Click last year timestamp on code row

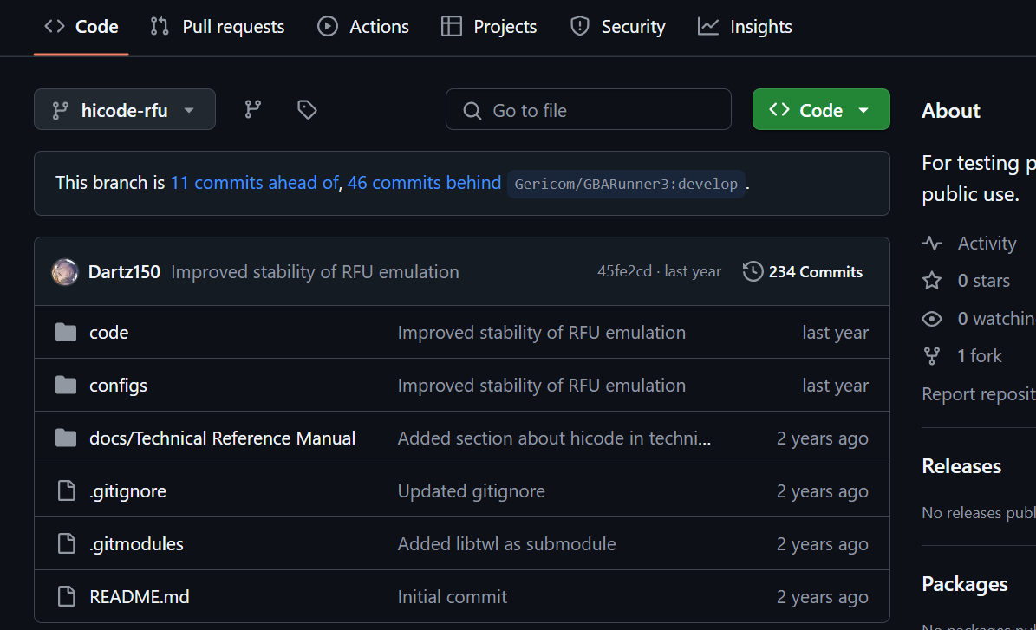[x=835, y=332]
